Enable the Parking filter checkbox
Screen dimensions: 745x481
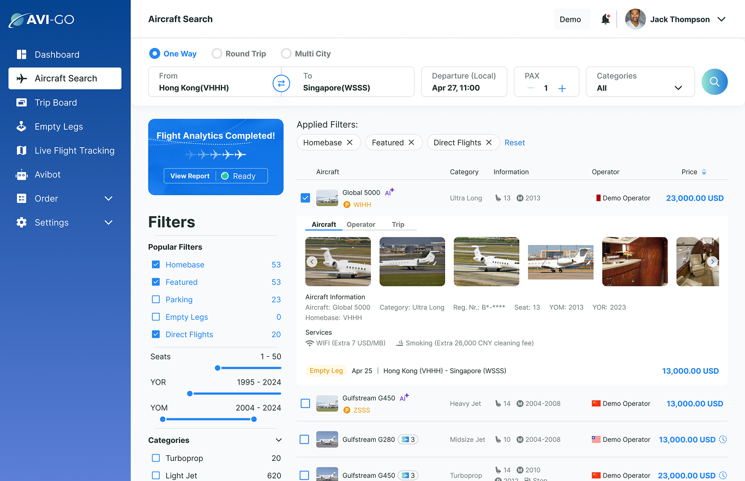tap(156, 300)
